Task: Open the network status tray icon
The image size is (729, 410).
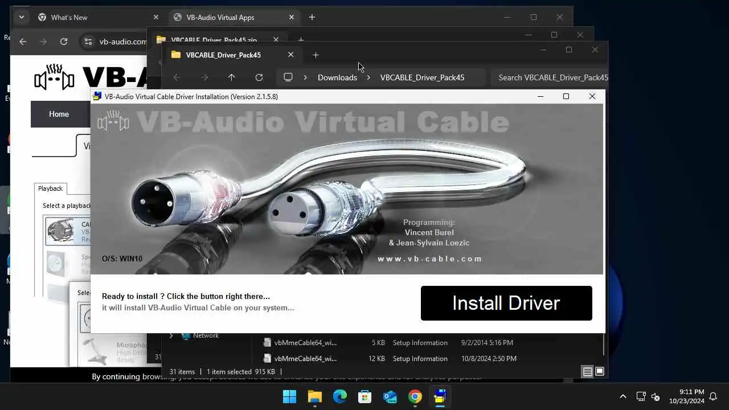Action: tap(641, 396)
